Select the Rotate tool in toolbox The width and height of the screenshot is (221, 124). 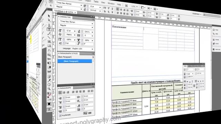point(49,51)
